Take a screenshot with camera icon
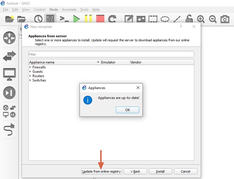234x179 pixels. pyautogui.click(x=225, y=19)
